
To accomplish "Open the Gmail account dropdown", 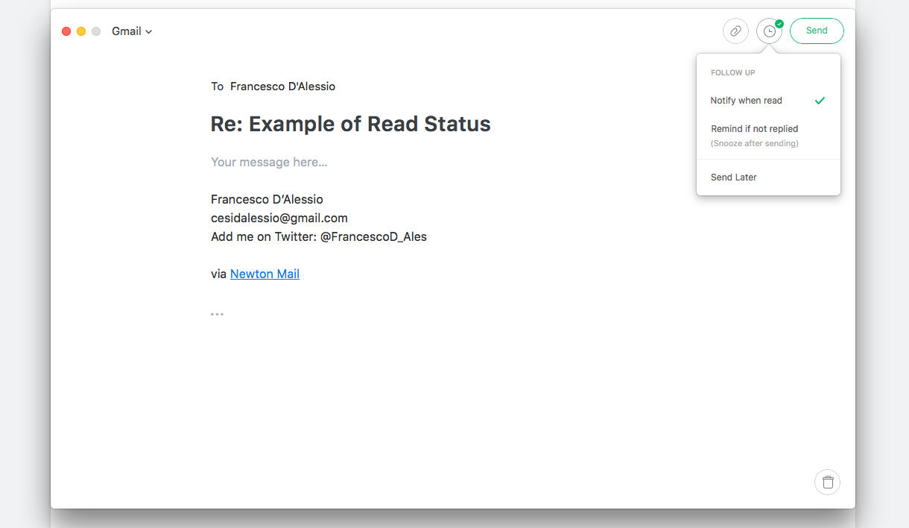I will tap(132, 31).
